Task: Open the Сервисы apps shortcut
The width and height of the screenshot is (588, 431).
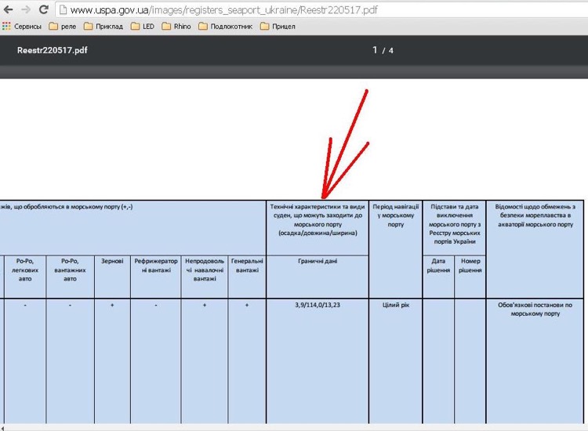Action: coord(22,26)
